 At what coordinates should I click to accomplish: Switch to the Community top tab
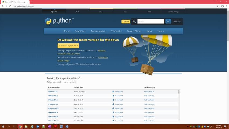pyautogui.click(x=173, y=11)
